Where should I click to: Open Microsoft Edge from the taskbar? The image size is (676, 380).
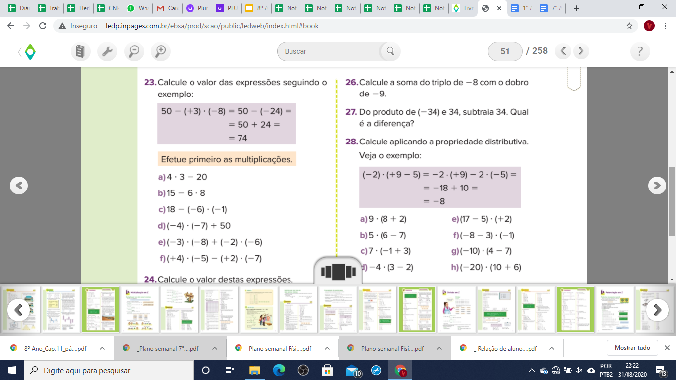click(279, 370)
